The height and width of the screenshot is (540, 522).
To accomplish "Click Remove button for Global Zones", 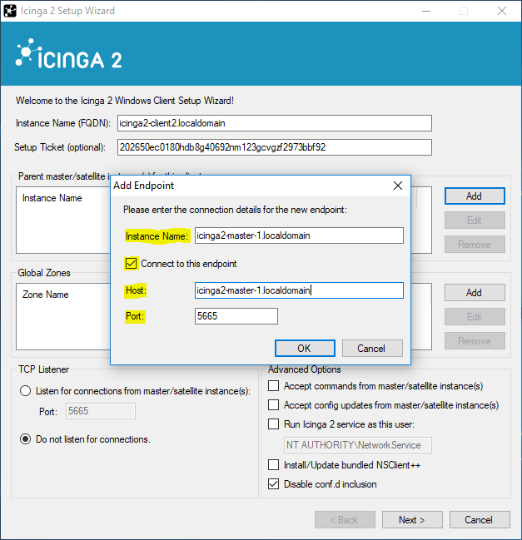I will 475,340.
